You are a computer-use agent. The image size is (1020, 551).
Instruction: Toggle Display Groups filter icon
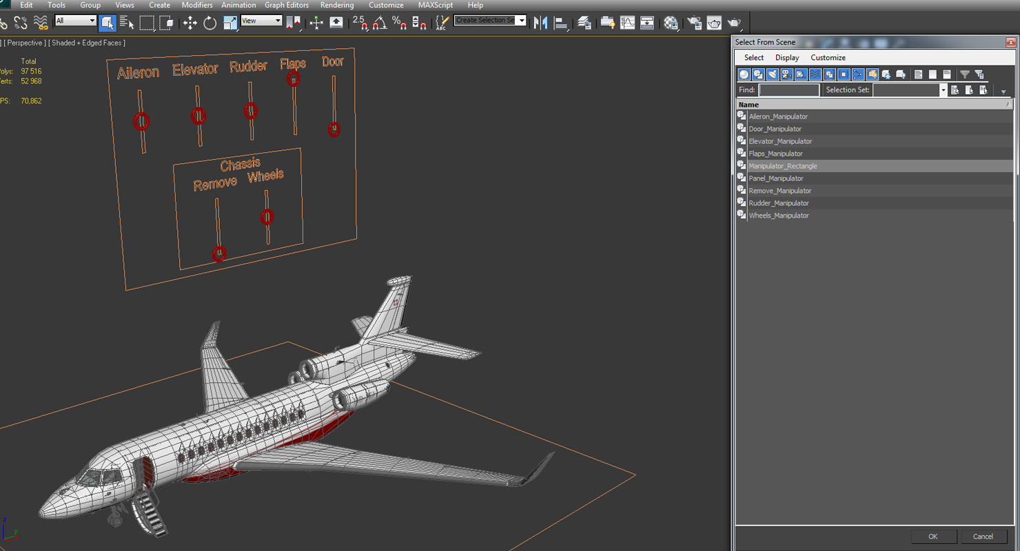click(x=829, y=74)
